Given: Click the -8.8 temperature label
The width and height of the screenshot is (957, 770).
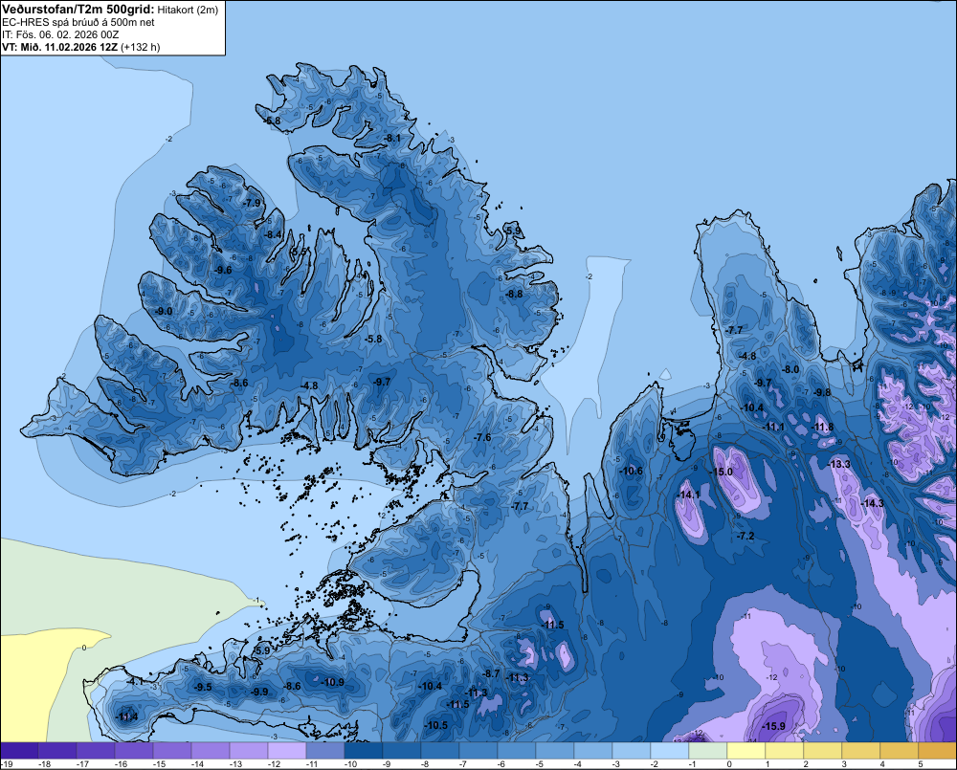Looking at the screenshot, I should (514, 294).
